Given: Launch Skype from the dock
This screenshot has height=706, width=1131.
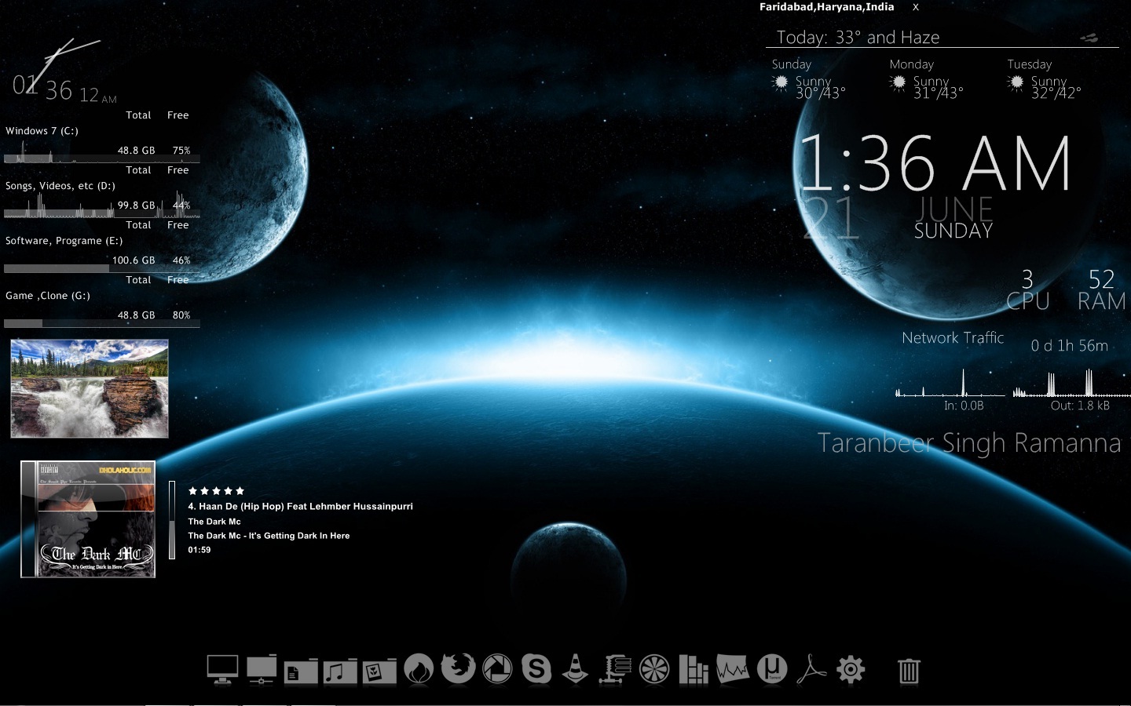Looking at the screenshot, I should point(536,669).
